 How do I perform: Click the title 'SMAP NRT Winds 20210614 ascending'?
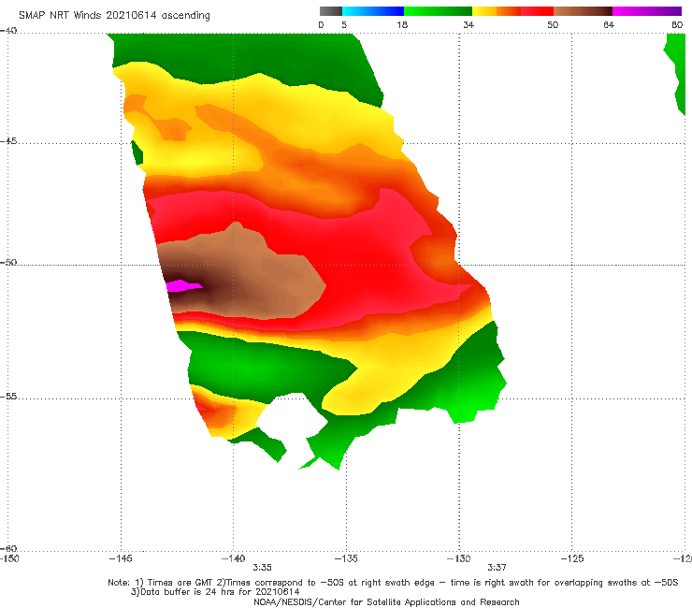tap(114, 15)
